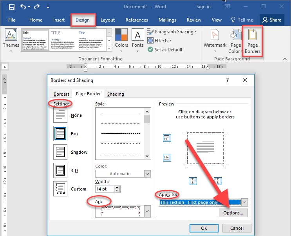Open the Watermark tool
The height and width of the screenshot is (236, 291).
pyautogui.click(x=215, y=40)
